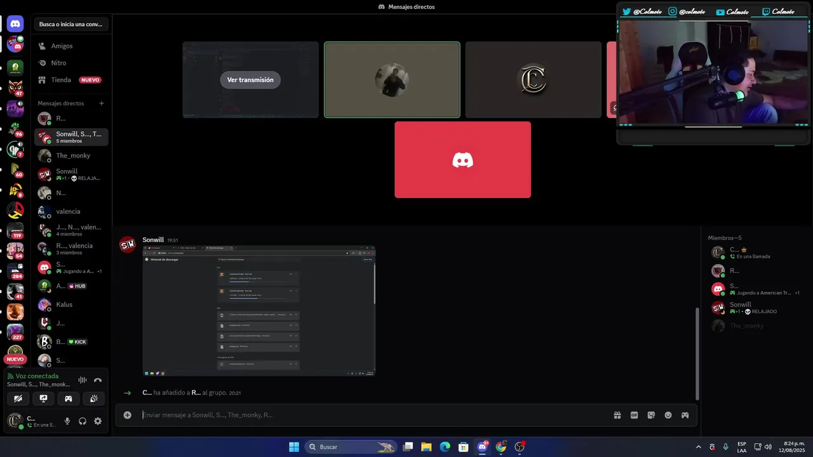Open the DM with KICK tag
The image size is (813, 457).
pyautogui.click(x=71, y=342)
